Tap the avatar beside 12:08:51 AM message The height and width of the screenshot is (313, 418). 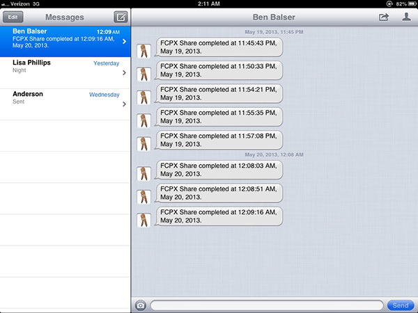(x=144, y=197)
